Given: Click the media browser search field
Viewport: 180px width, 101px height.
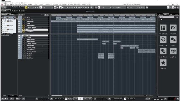Looking at the screenshot, I should coord(166,17).
